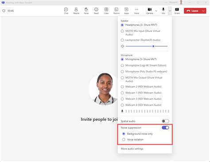
Task: Select Webcam 4 (NDI Webcam Audio)
Action: coord(141,105)
